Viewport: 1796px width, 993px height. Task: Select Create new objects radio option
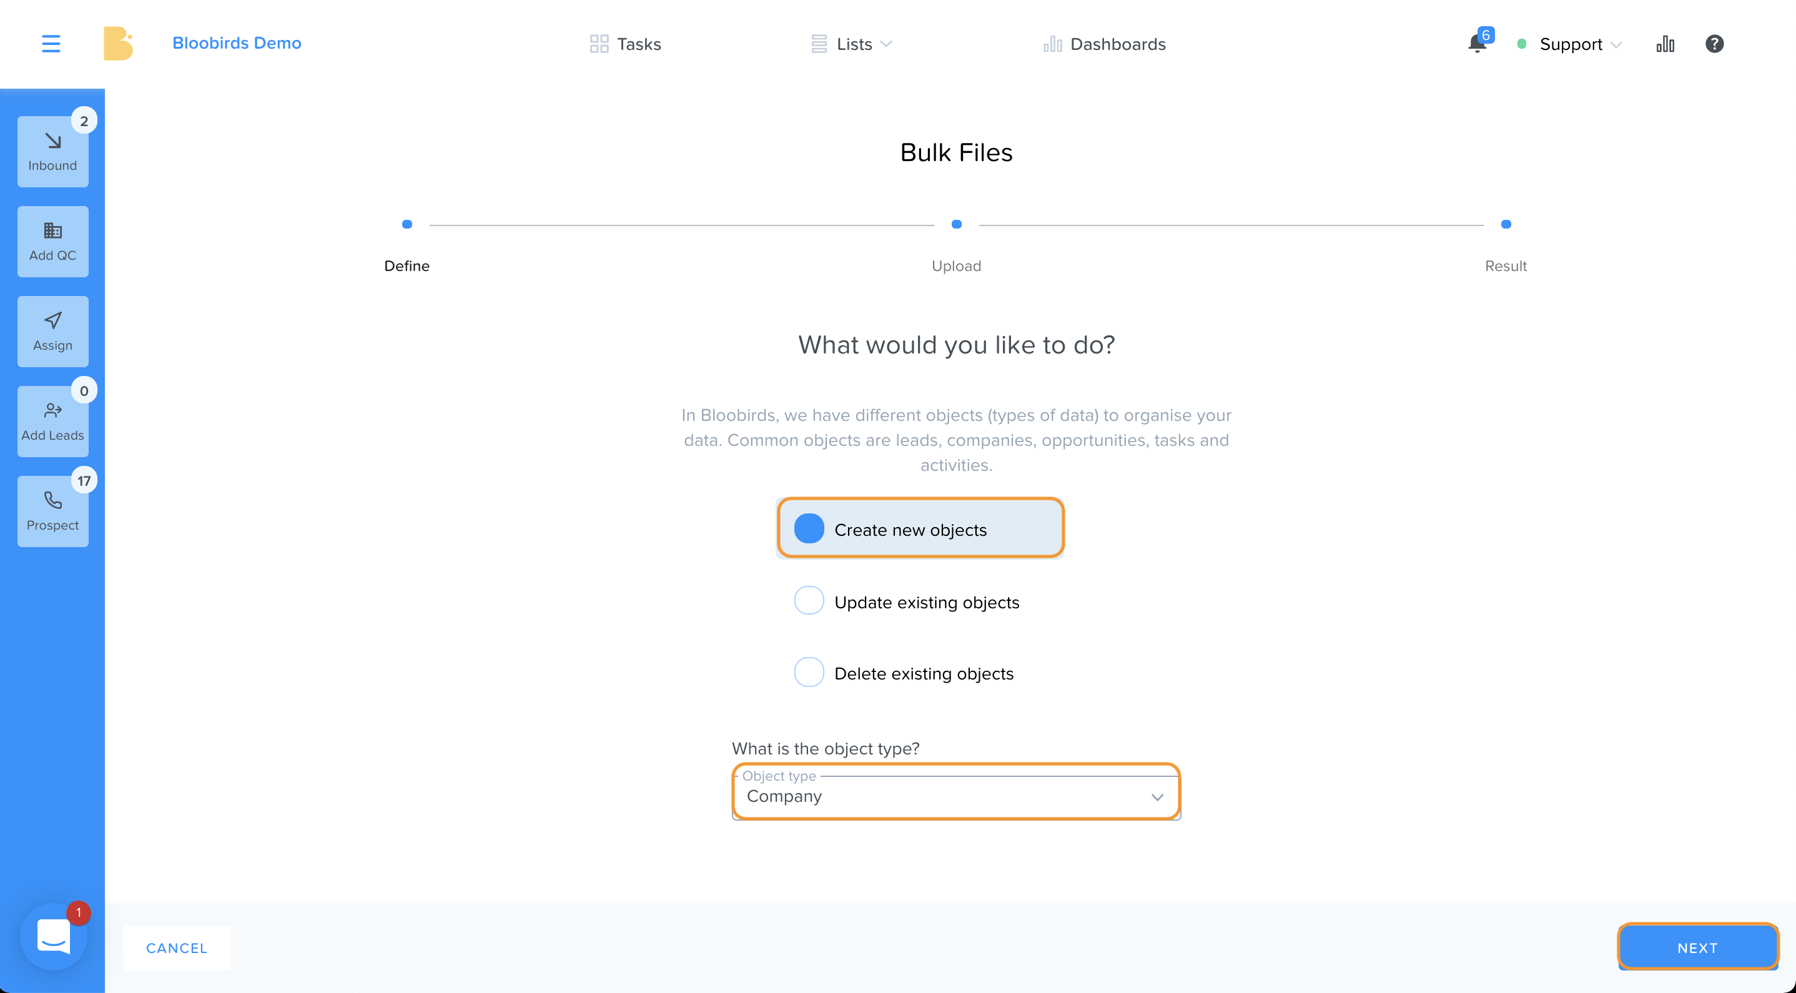[920, 528]
